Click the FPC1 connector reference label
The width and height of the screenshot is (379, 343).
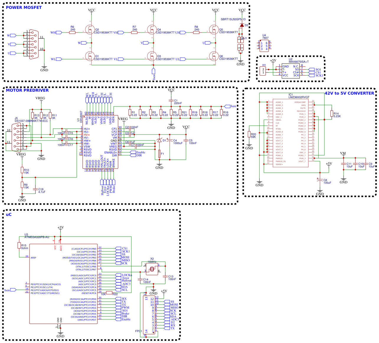pos(139,331)
